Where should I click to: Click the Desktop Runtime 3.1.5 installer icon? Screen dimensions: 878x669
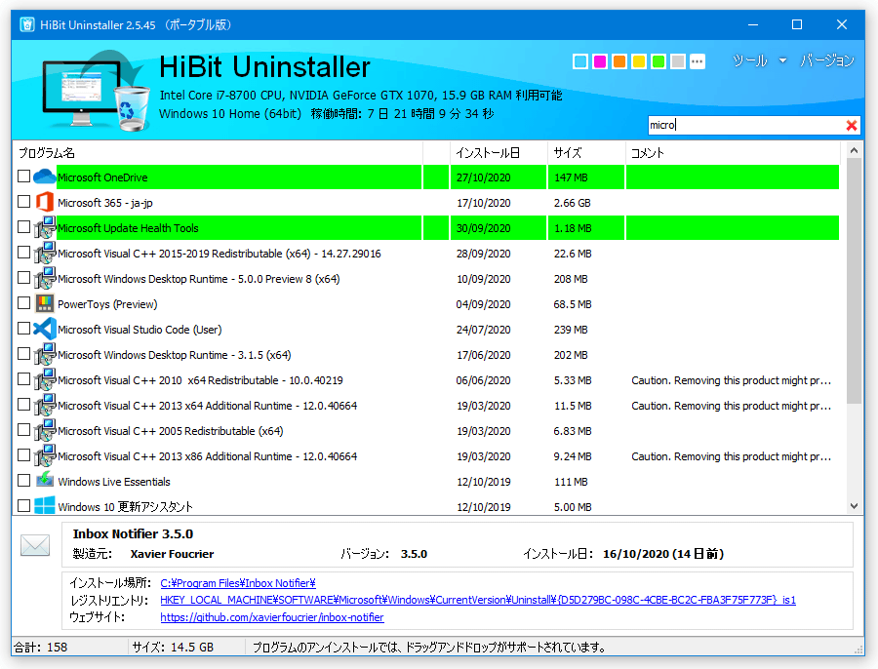click(x=44, y=354)
